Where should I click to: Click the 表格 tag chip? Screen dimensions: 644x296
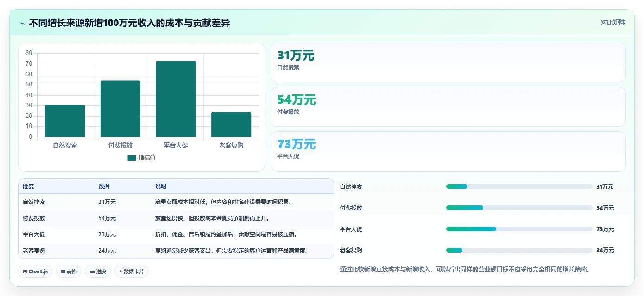click(69, 271)
